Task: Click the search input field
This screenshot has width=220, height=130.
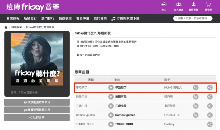Action: click(x=194, y=18)
